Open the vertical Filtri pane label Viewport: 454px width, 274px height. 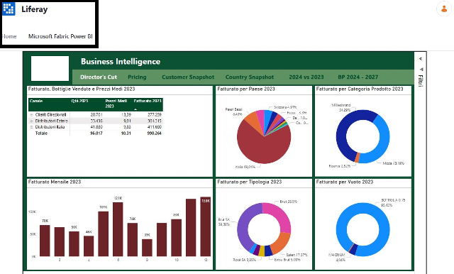421,81
